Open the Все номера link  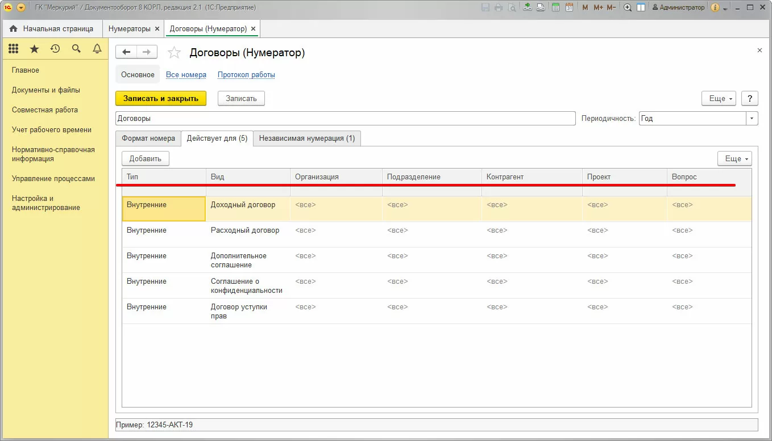(186, 75)
